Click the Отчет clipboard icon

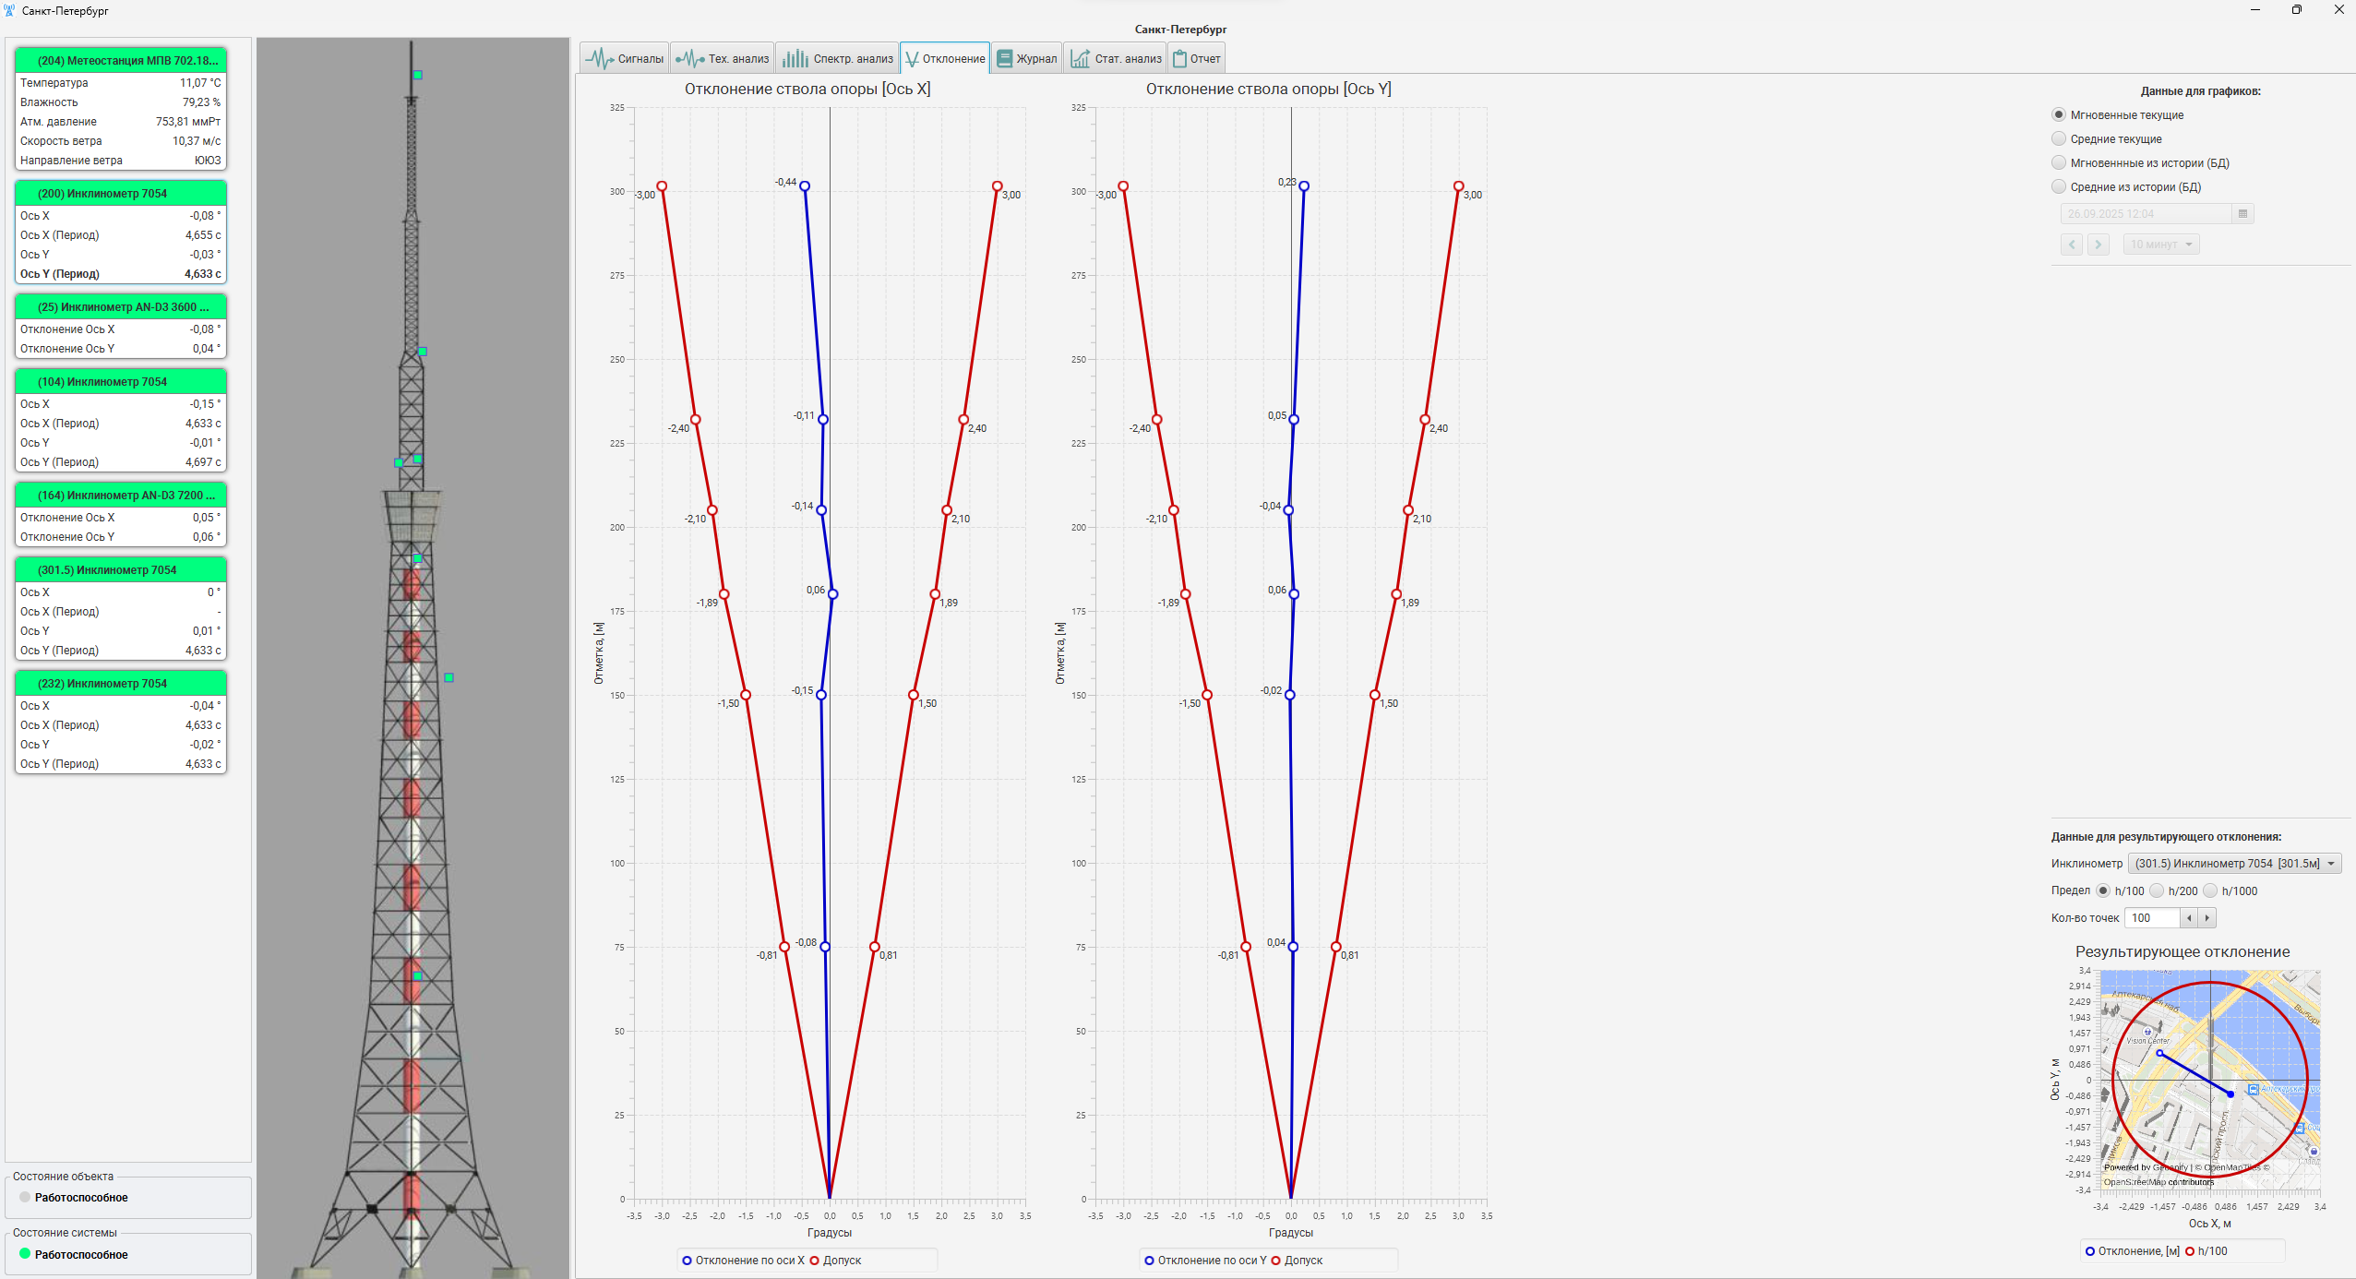[x=1179, y=59]
